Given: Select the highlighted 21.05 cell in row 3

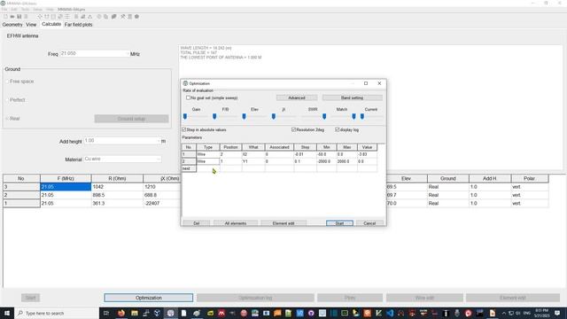Looking at the screenshot, I should click(x=66, y=187).
